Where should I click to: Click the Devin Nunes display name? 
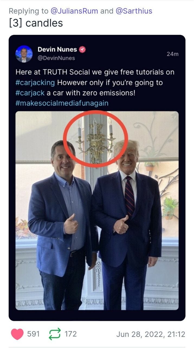click(57, 49)
